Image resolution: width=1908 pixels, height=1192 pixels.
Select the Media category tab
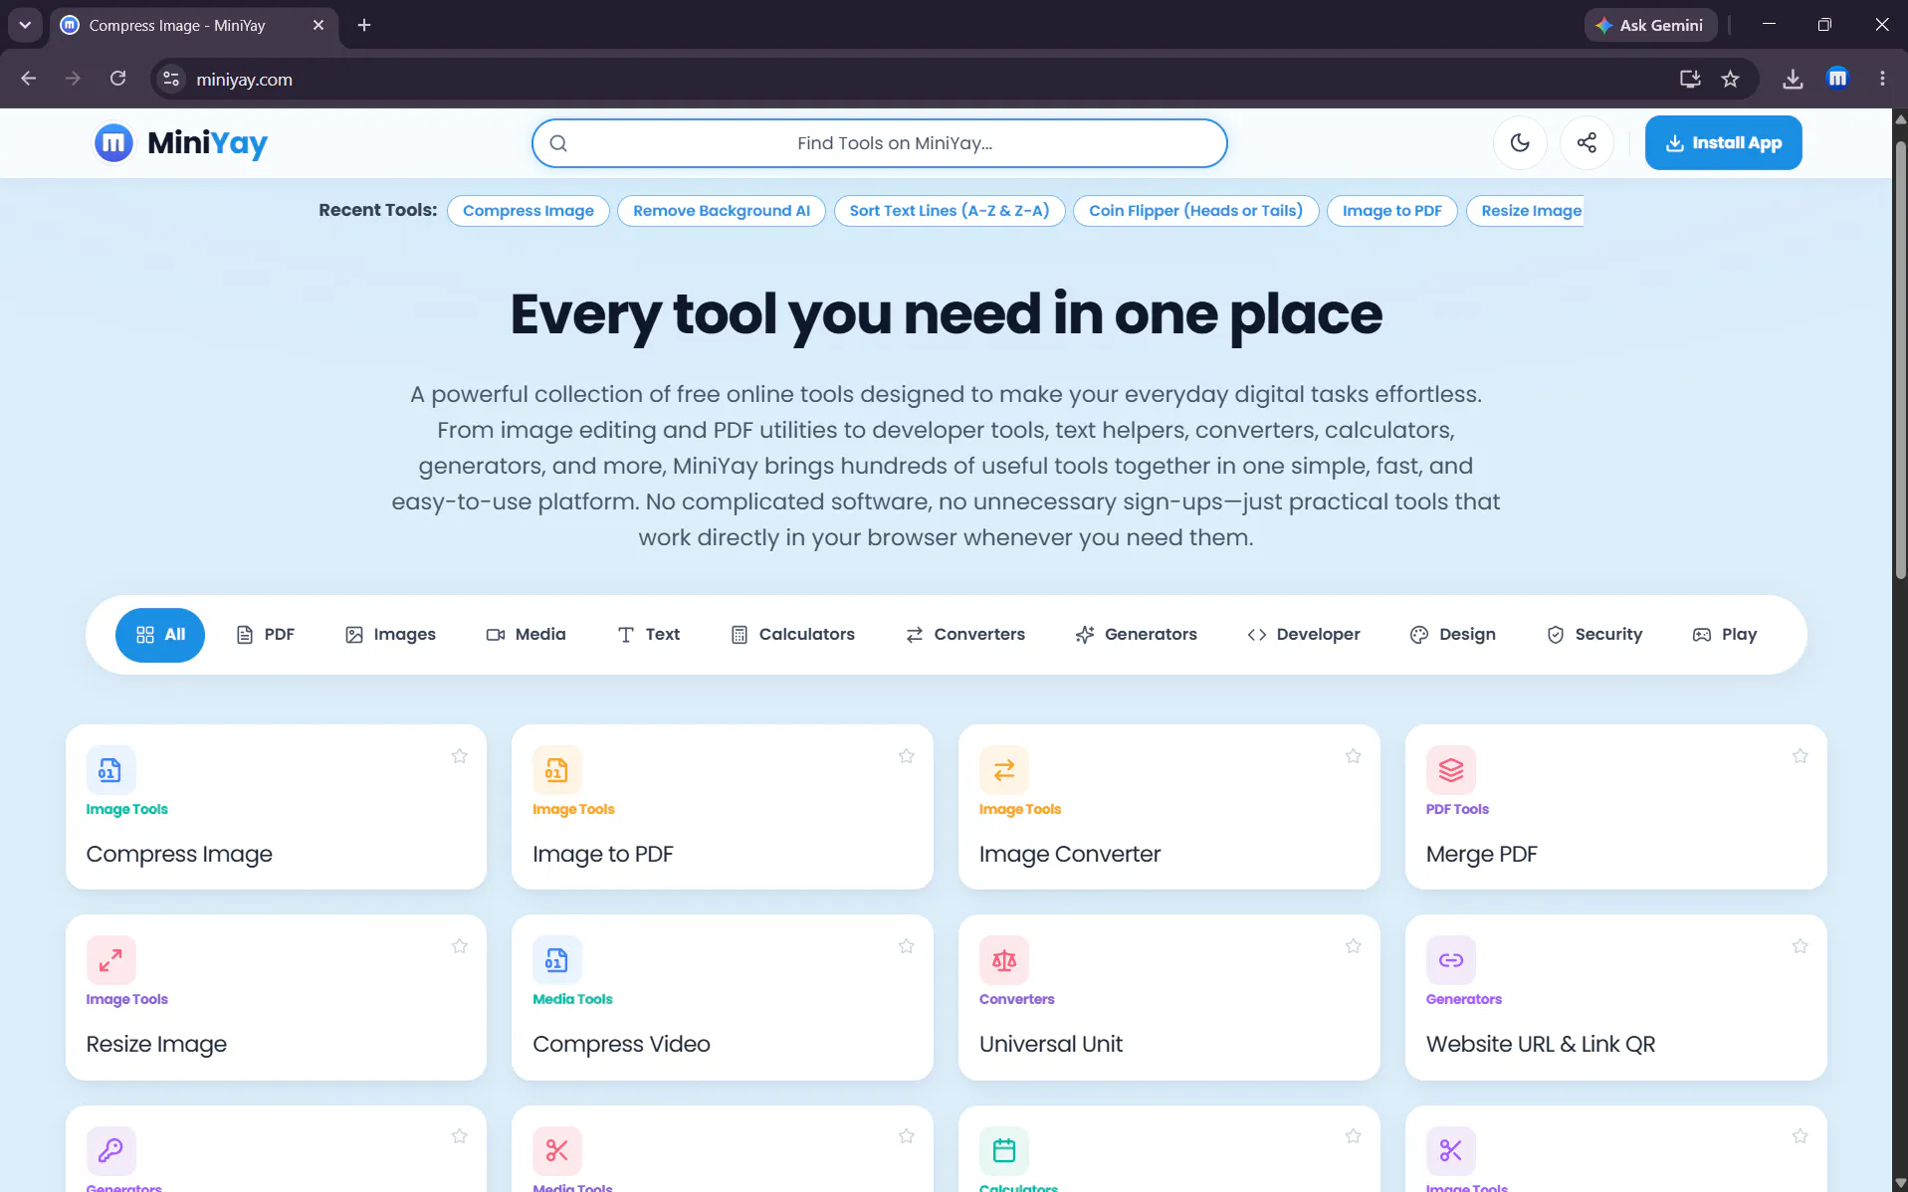526,635
